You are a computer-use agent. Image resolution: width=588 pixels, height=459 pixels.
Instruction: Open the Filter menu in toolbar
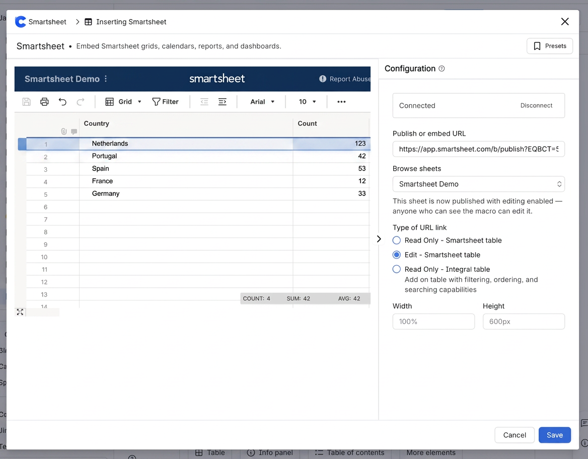[x=165, y=102]
